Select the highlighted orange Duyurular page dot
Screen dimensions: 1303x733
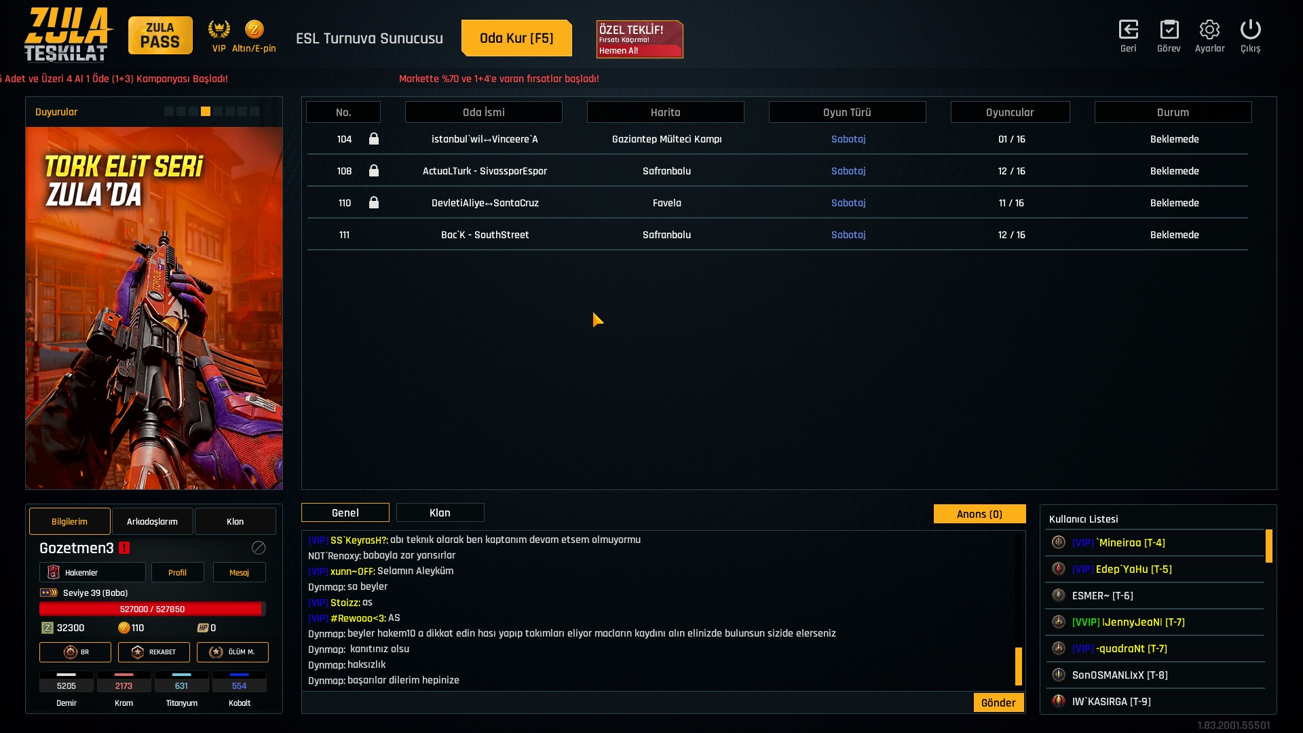click(x=206, y=111)
